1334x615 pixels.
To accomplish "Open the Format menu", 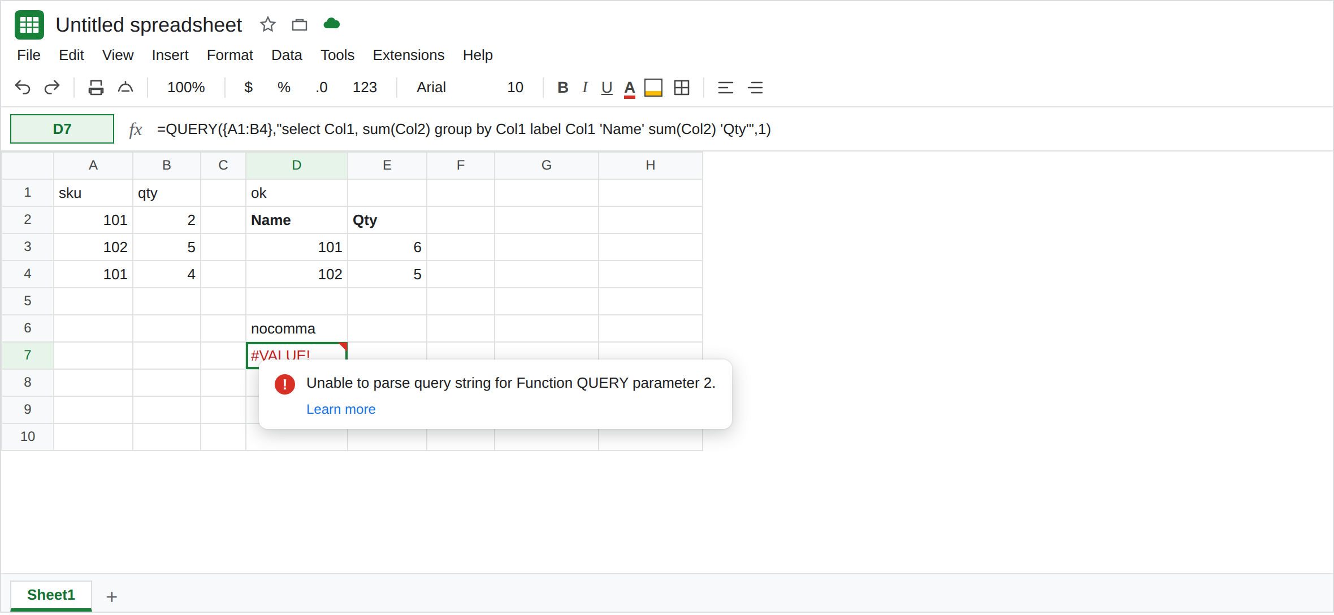I will pos(230,55).
